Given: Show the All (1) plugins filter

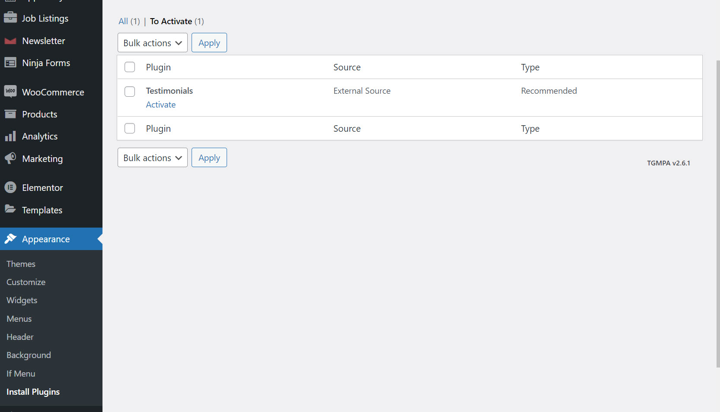Looking at the screenshot, I should pyautogui.click(x=129, y=21).
